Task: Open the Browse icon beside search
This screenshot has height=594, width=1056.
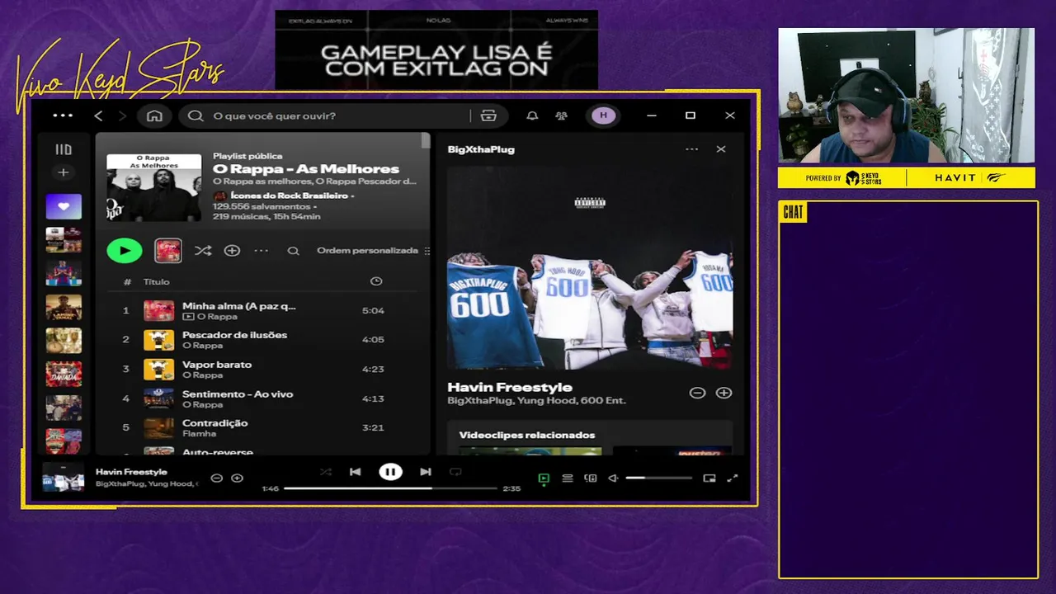Action: click(488, 115)
